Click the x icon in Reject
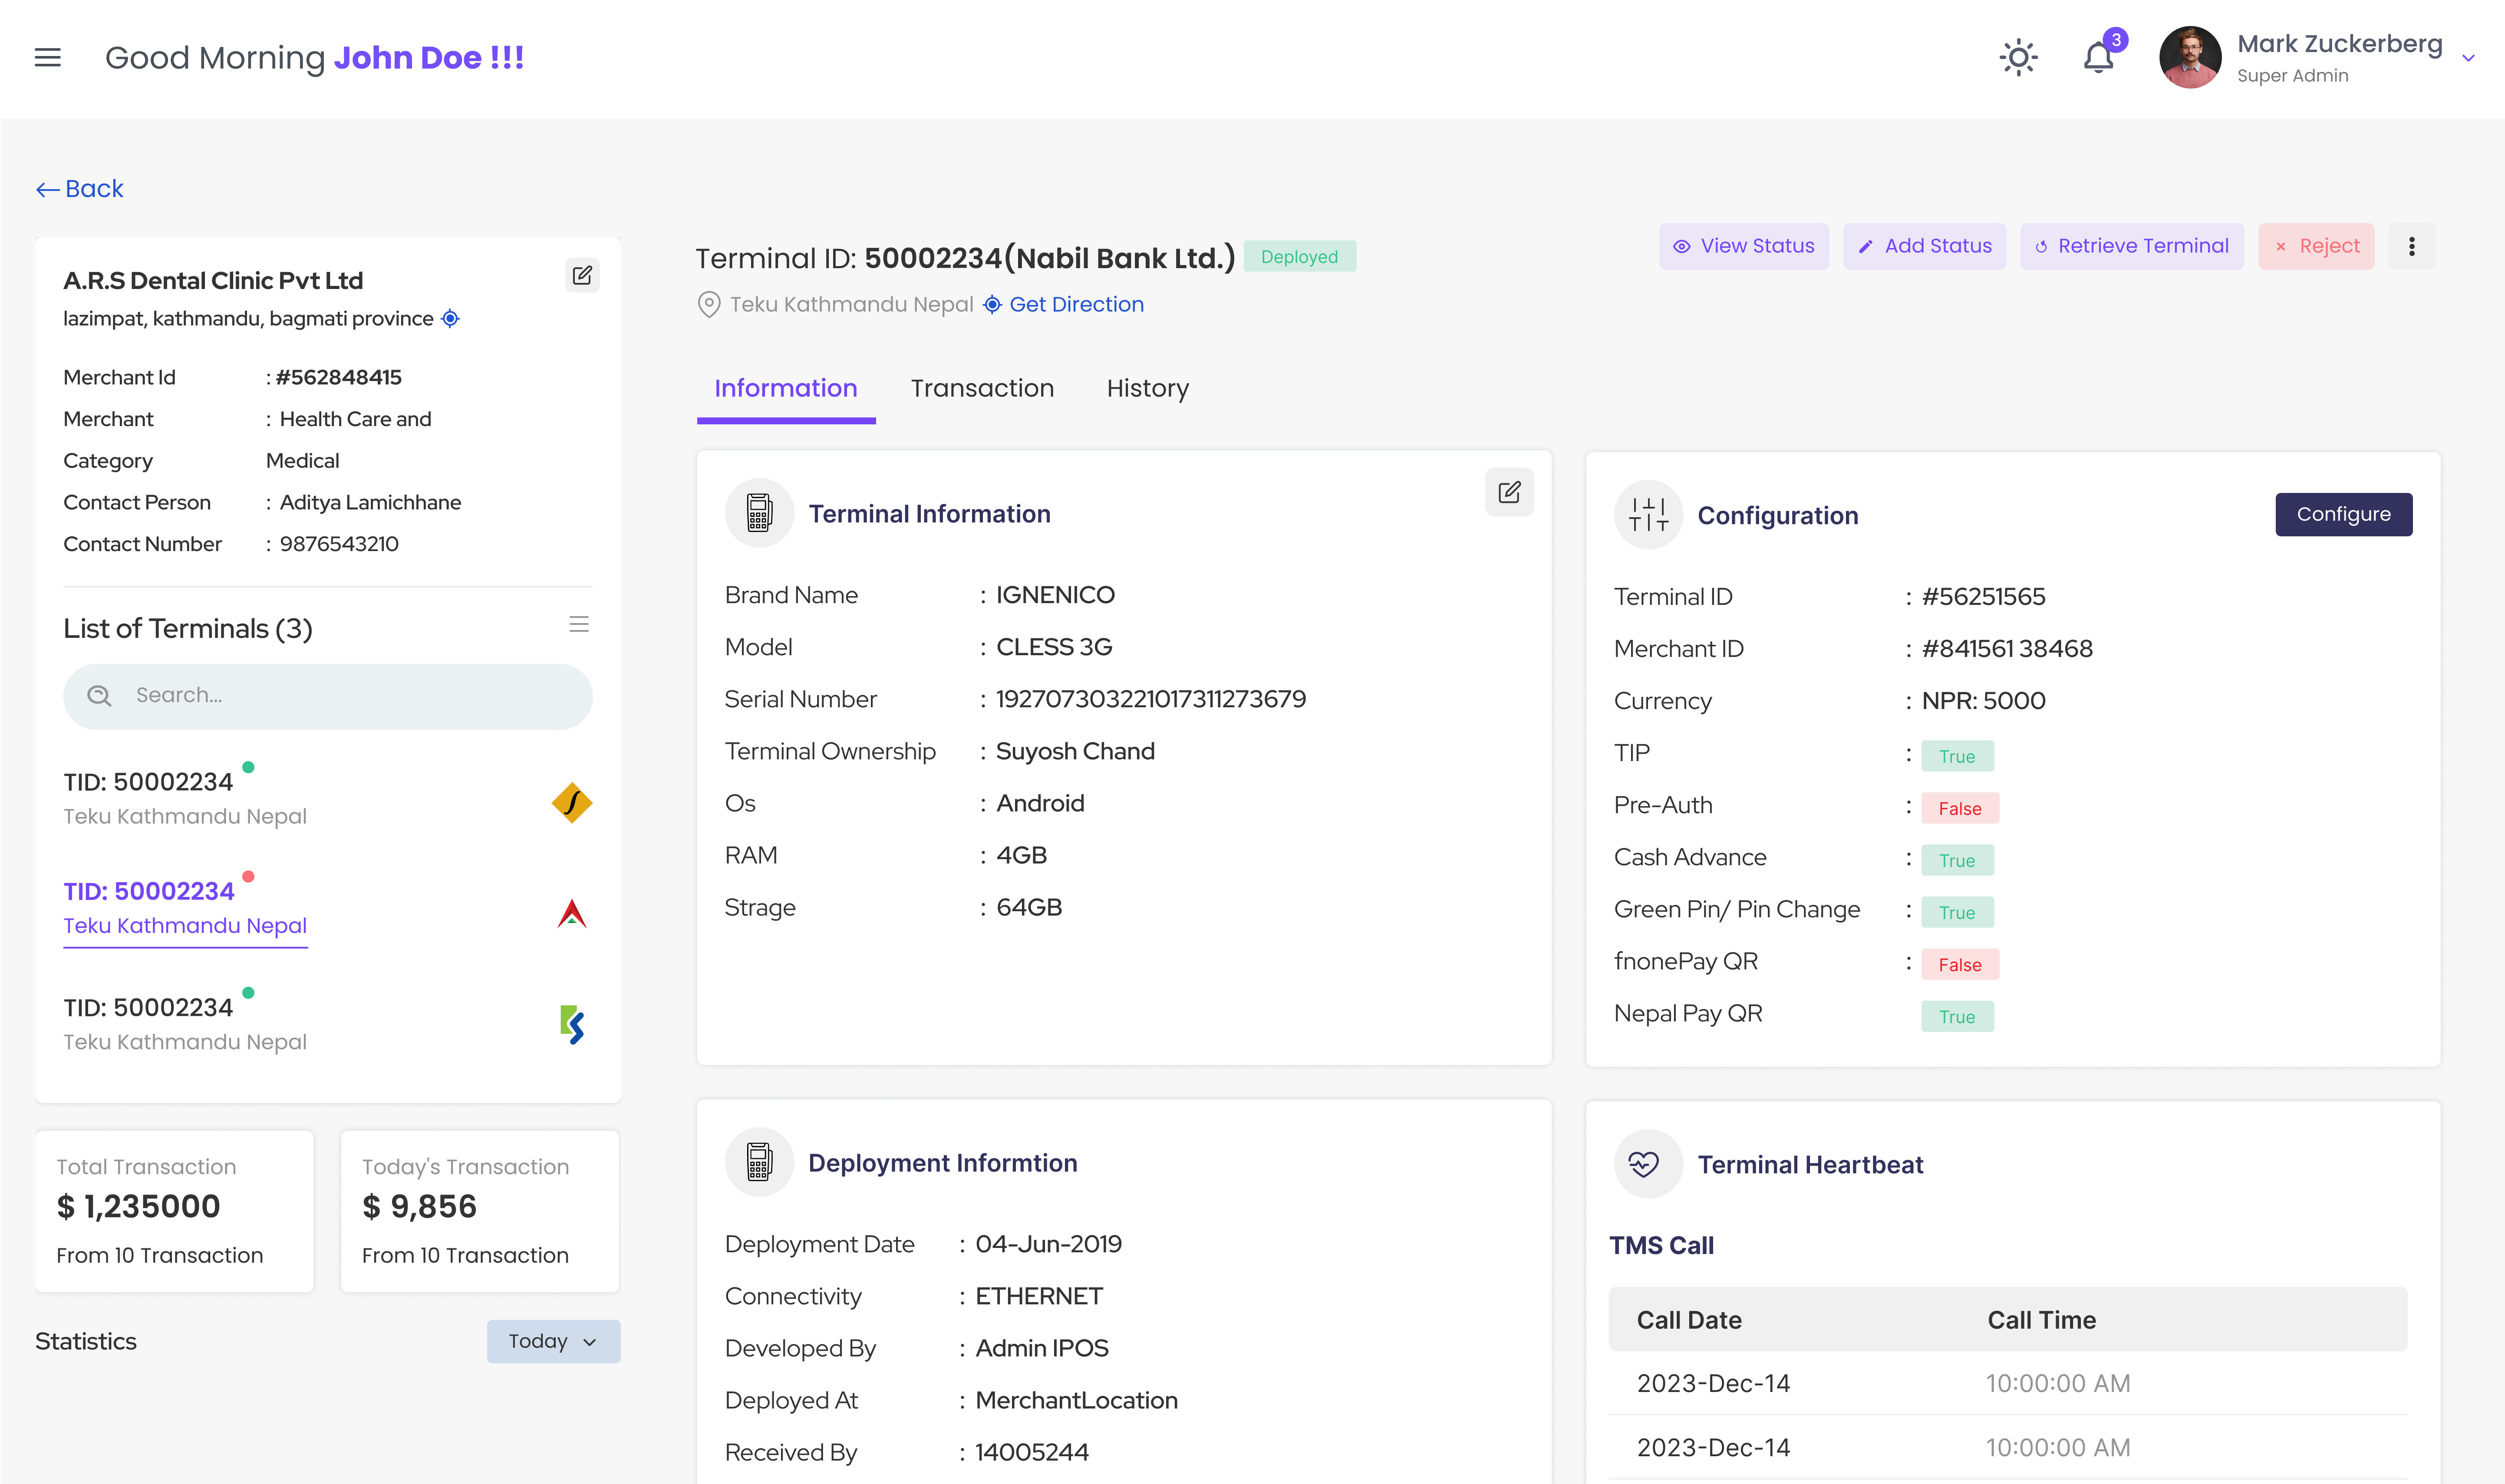Image resolution: width=2505 pixels, height=1484 pixels. [x=2280, y=246]
